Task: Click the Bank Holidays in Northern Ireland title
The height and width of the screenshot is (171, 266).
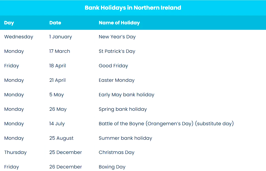Action: click(x=133, y=8)
